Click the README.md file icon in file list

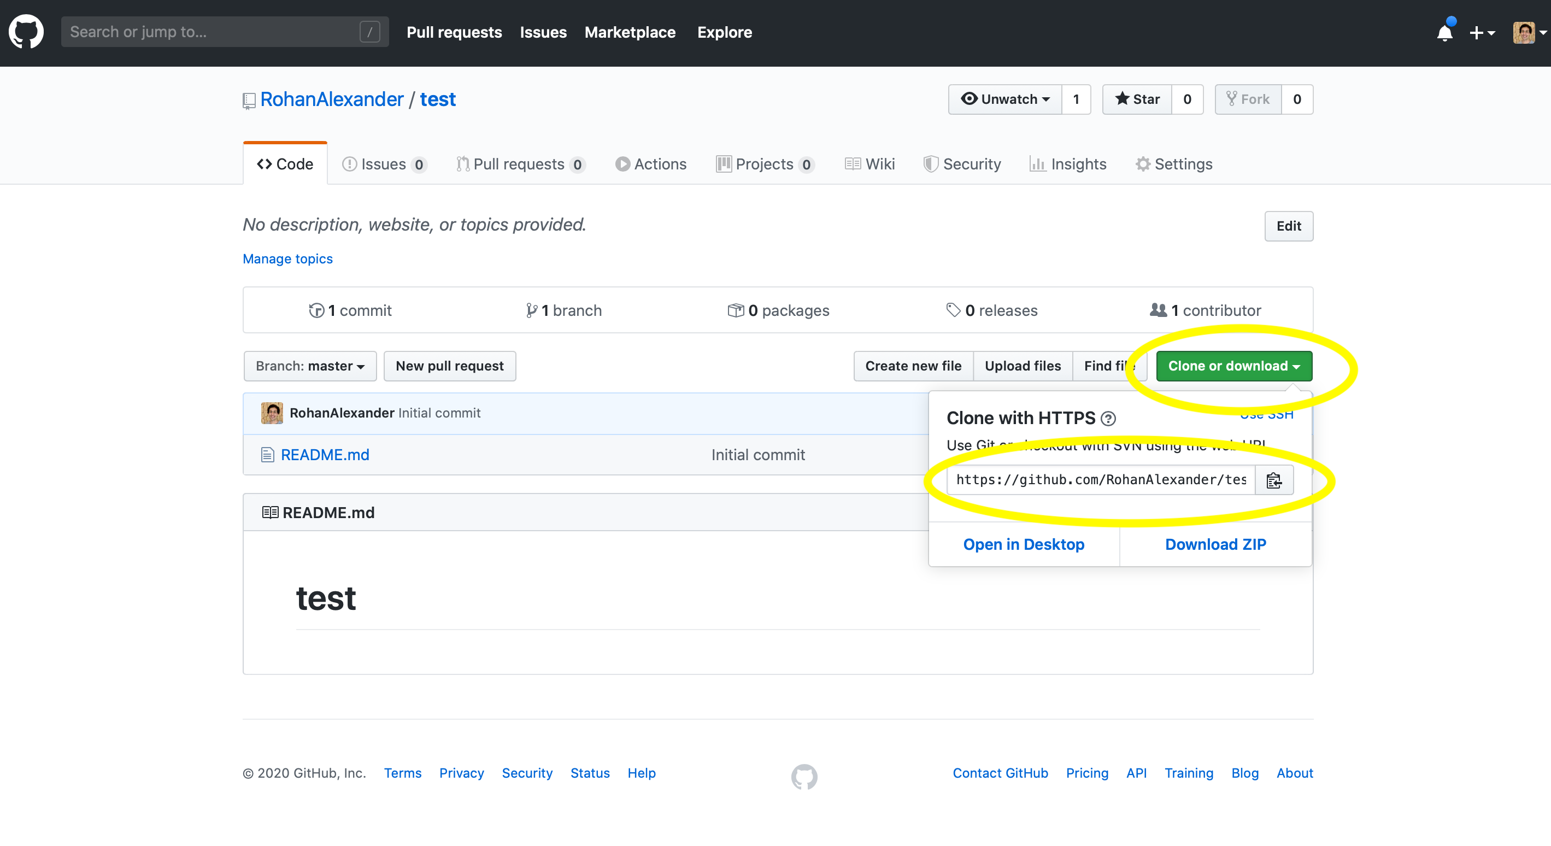pyautogui.click(x=267, y=455)
